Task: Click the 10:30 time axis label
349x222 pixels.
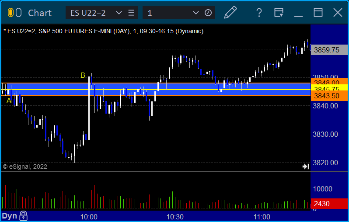Action: [175, 217]
